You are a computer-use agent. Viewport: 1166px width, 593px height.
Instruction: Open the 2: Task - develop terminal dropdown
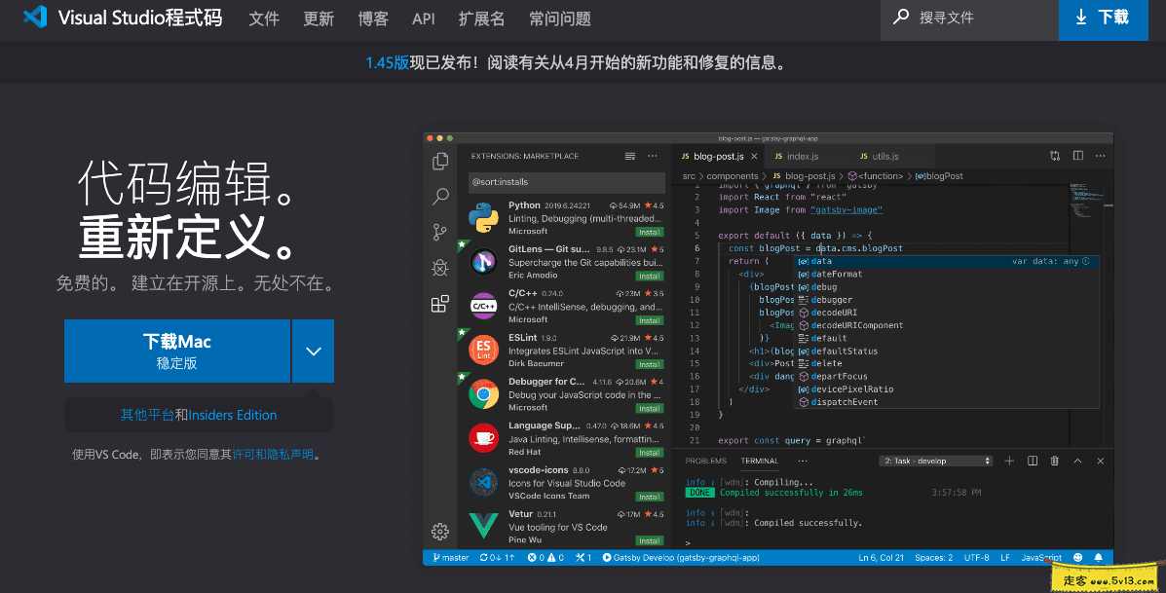(935, 461)
